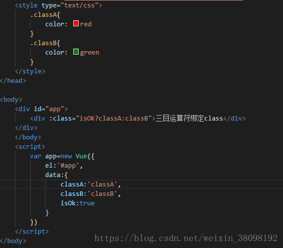The image size is (283, 248).
Task: Click the closing }) of Vue call
Action: (x=34, y=222)
